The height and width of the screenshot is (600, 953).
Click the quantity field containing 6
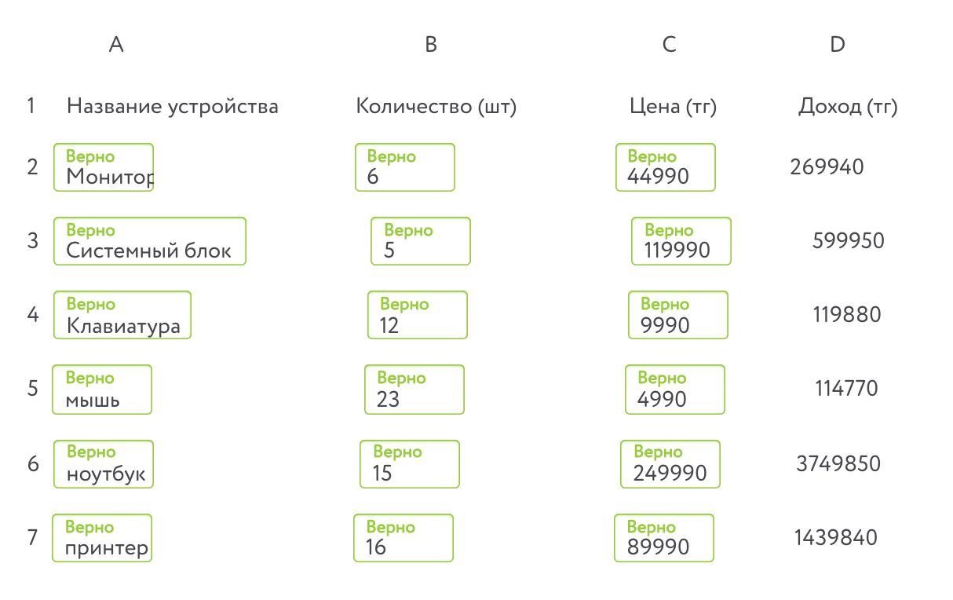click(405, 167)
